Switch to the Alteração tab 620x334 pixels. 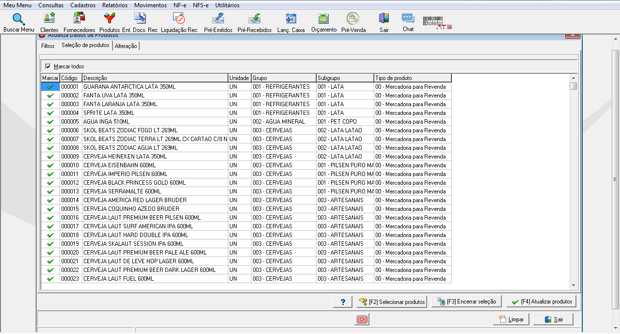pyautogui.click(x=126, y=46)
